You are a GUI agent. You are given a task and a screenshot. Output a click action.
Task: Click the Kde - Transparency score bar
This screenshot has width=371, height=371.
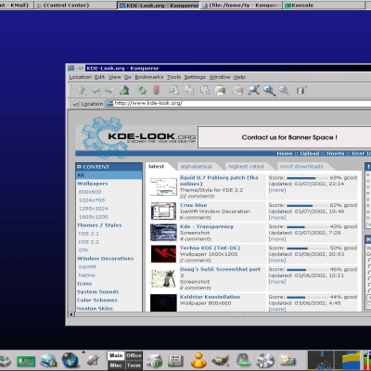pos(307,226)
